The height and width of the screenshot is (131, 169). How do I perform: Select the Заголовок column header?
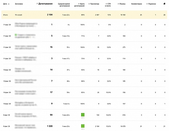click(x=19, y=4)
